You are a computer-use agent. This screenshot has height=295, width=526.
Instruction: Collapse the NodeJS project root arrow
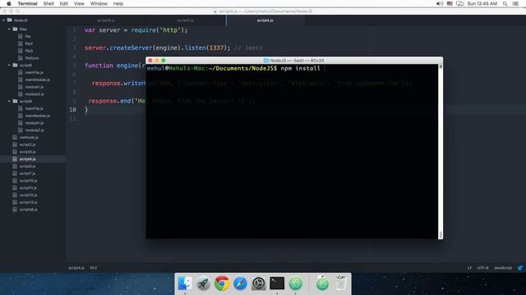3,20
